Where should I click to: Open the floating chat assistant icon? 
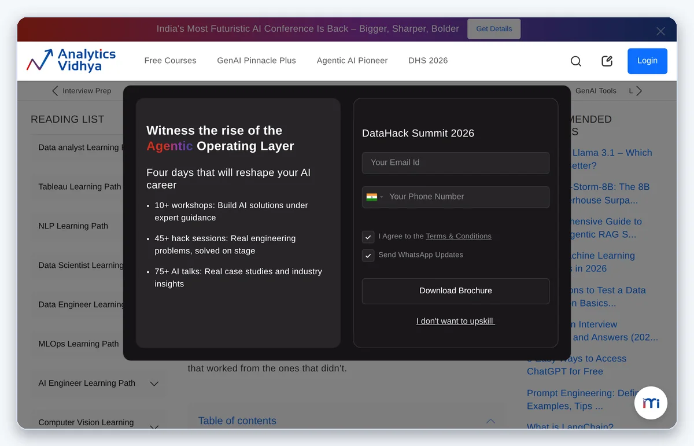click(x=651, y=403)
